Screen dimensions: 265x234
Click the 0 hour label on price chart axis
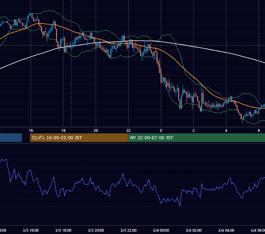click(x=161, y=131)
